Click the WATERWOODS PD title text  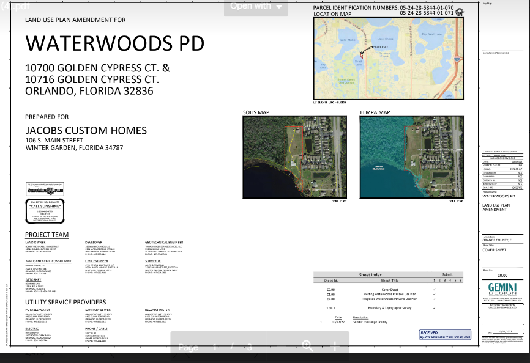coord(114,44)
